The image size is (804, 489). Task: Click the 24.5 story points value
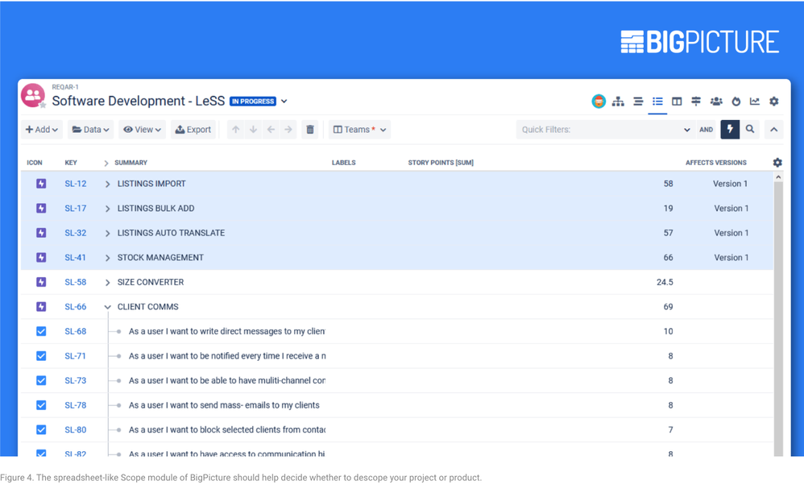(665, 282)
